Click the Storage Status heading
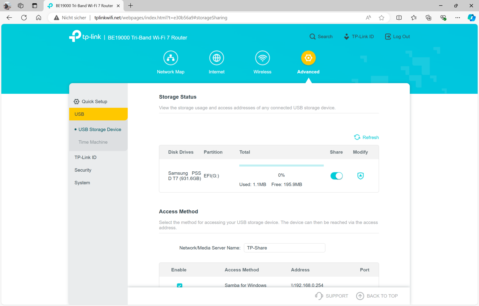The image size is (479, 306). tap(178, 97)
